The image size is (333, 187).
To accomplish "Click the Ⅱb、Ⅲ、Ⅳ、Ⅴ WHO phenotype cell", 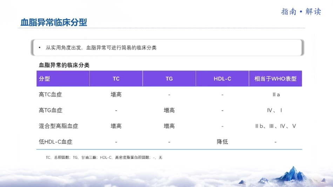I will coord(276,126).
